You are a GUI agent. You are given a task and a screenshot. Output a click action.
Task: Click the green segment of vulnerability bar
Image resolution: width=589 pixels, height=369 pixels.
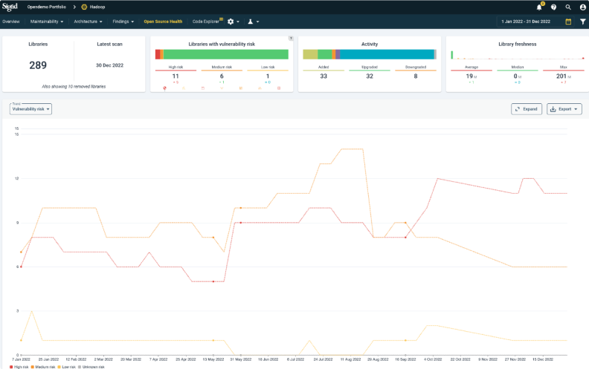pos(226,54)
